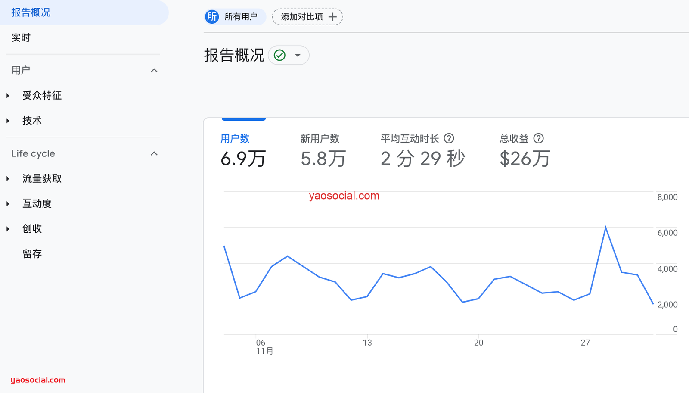Expand the 技术 tree arrow
The width and height of the screenshot is (689, 393).
8,121
